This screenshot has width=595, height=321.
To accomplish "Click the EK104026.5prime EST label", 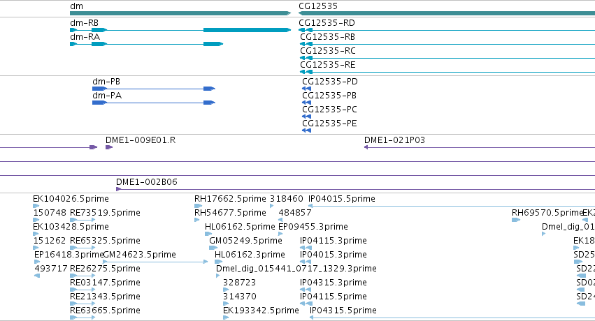I will point(71,199).
